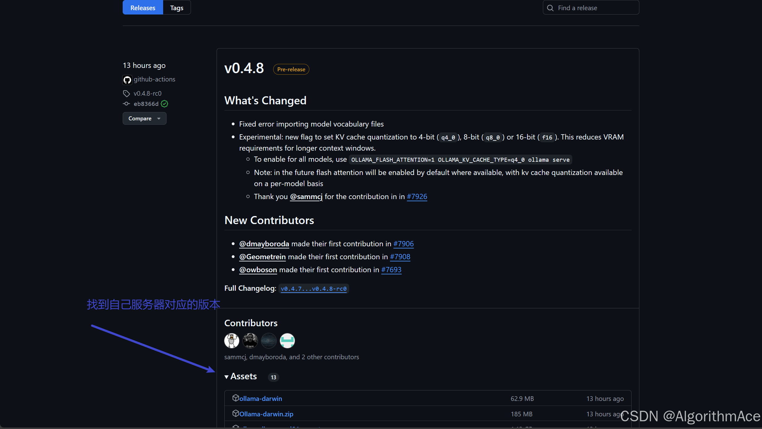The width and height of the screenshot is (762, 429).
Task: Click the first contributor avatar with cartoon figure
Action: [232, 341]
